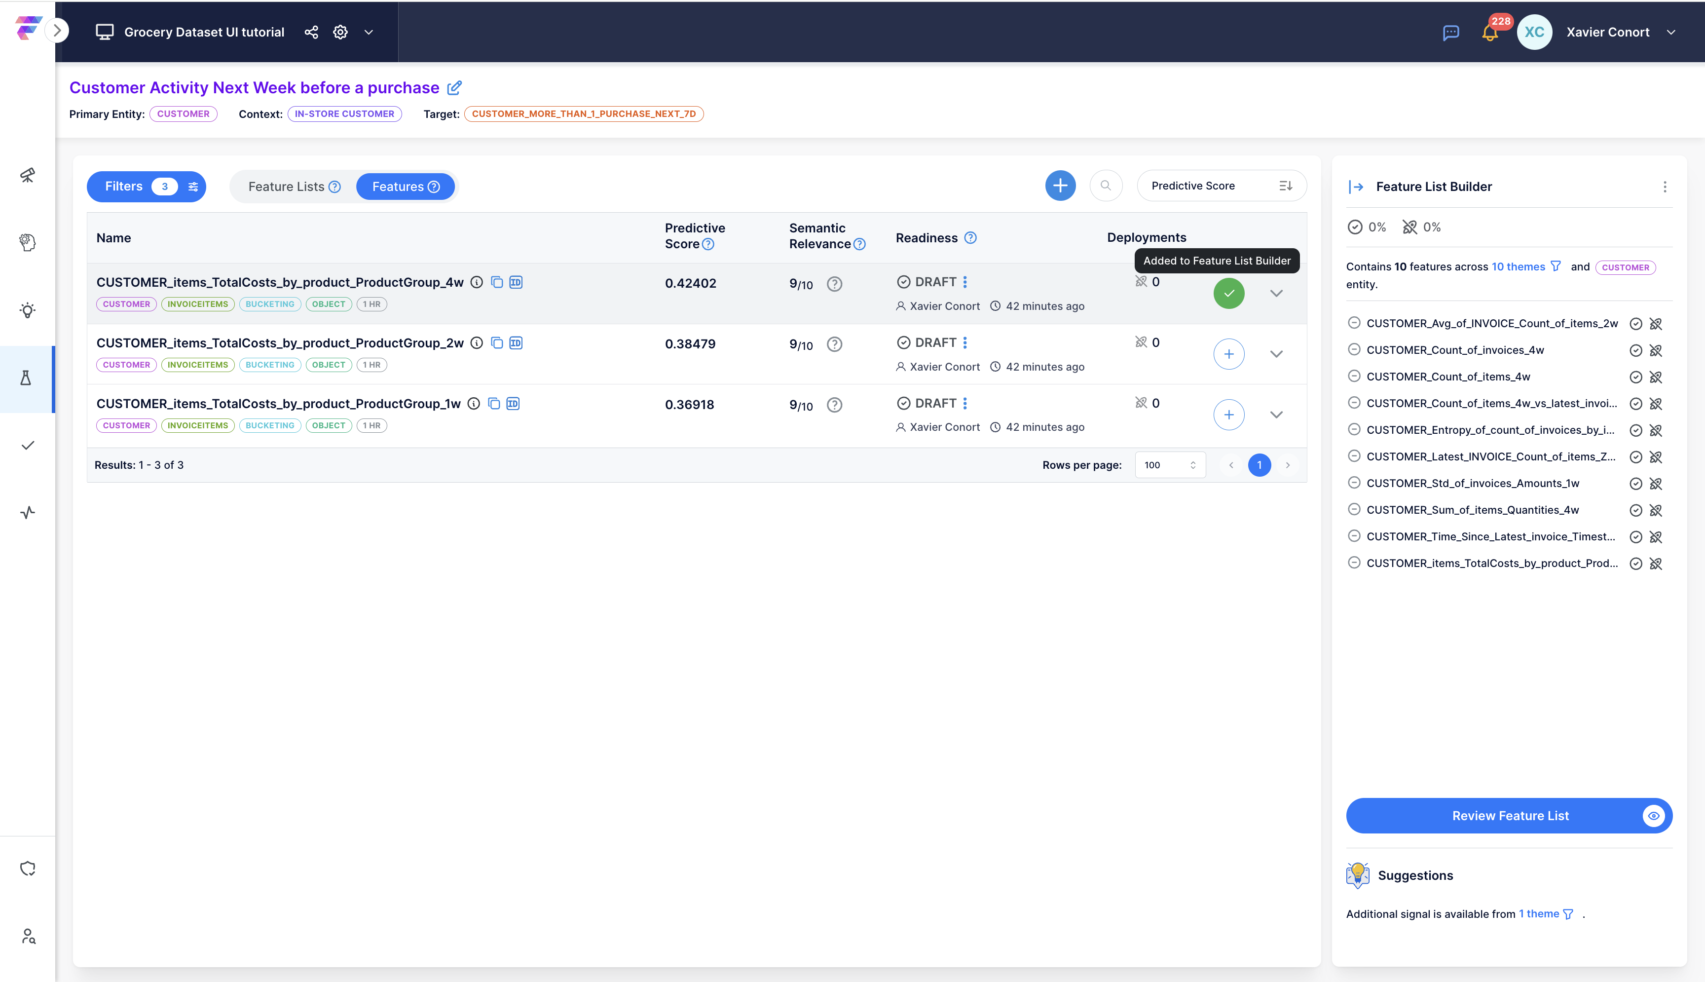Click semantic relevance help for ProductGroup_4w row

coord(835,284)
